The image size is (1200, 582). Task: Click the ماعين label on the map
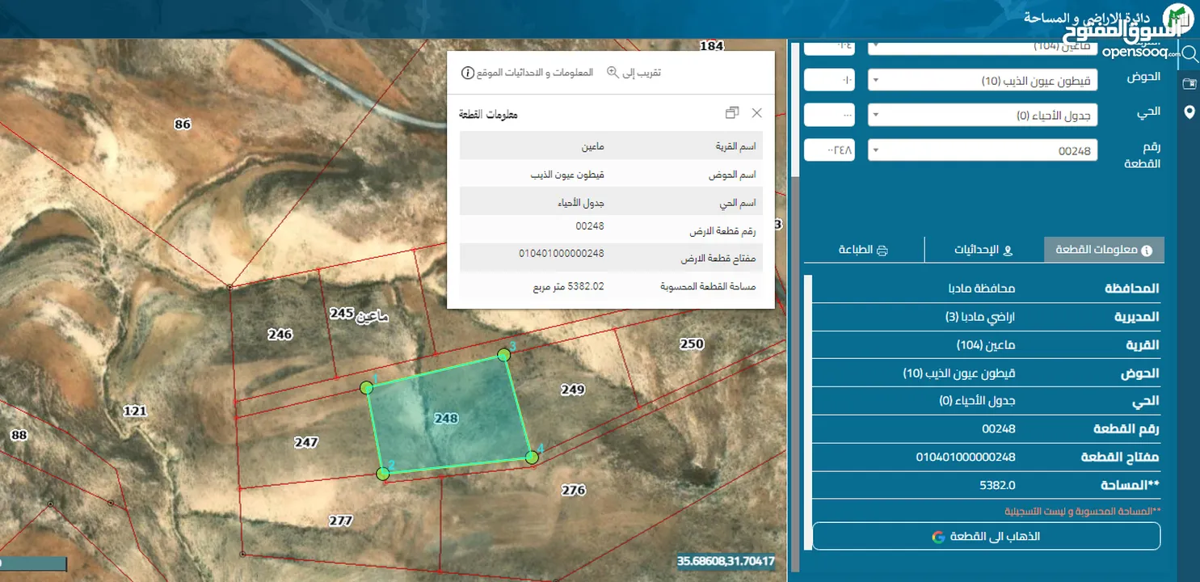[x=373, y=317]
